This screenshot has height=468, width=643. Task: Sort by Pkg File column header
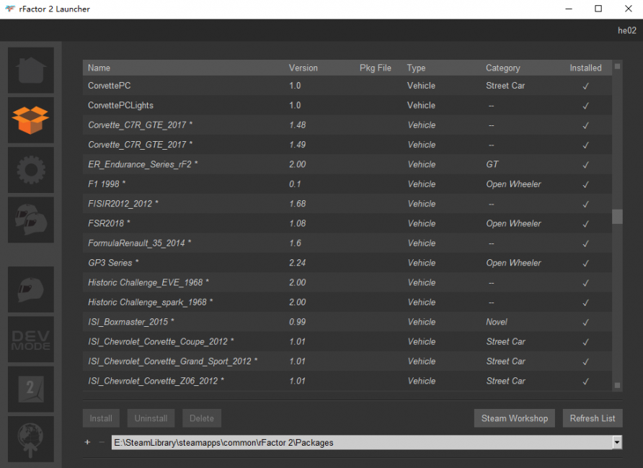pos(376,68)
